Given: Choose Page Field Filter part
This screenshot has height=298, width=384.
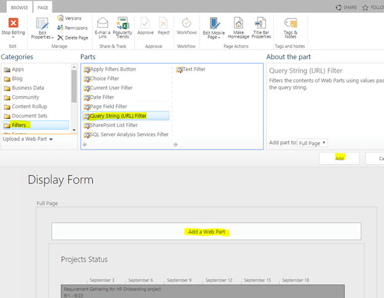Looking at the screenshot, I should [105, 107].
